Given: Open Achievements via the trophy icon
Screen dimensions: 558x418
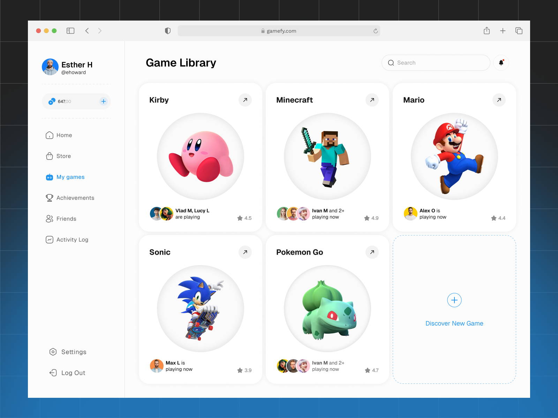Looking at the screenshot, I should 50,198.
